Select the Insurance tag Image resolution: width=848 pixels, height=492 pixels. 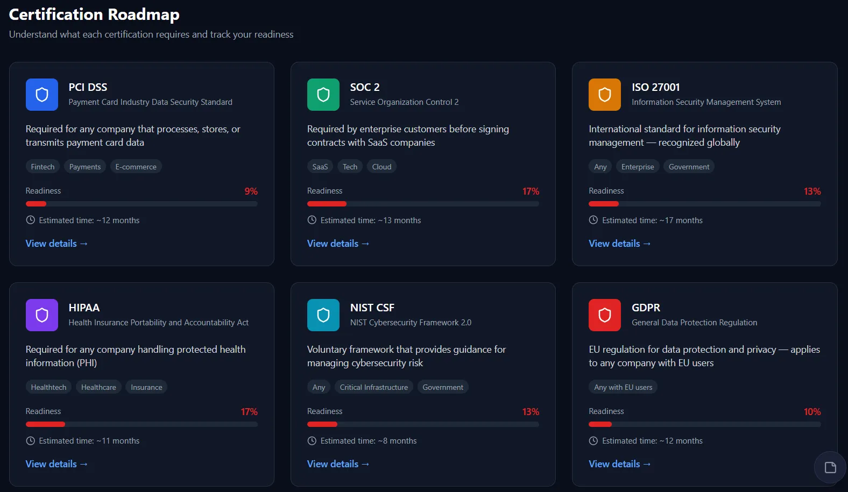[146, 387]
